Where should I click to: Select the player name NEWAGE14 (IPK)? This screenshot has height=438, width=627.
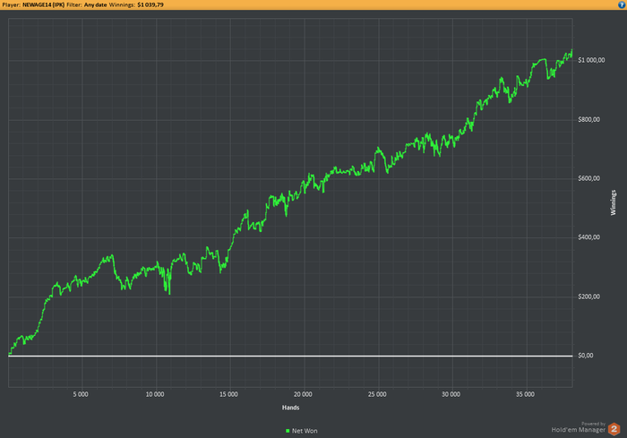[x=44, y=4]
